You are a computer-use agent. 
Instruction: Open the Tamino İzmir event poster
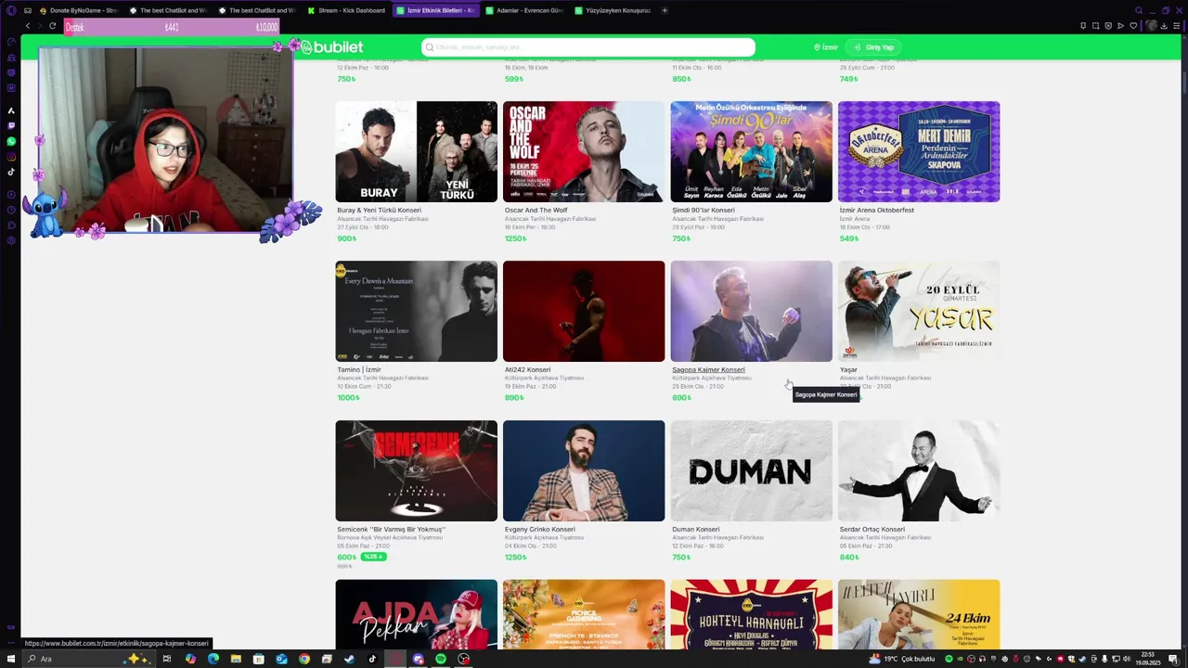(416, 311)
